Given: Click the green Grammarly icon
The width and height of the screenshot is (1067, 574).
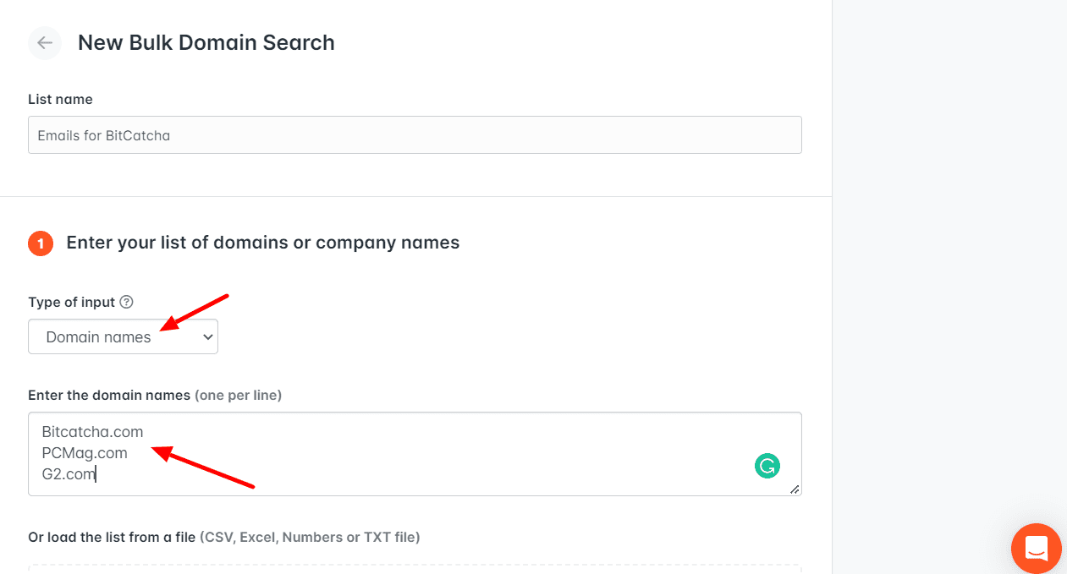Looking at the screenshot, I should pyautogui.click(x=767, y=466).
